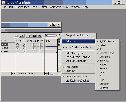Image resolution: width=126 pixels, height=102 pixels.
Task: Click the Frame Blending column header icon
Action: [31, 41]
